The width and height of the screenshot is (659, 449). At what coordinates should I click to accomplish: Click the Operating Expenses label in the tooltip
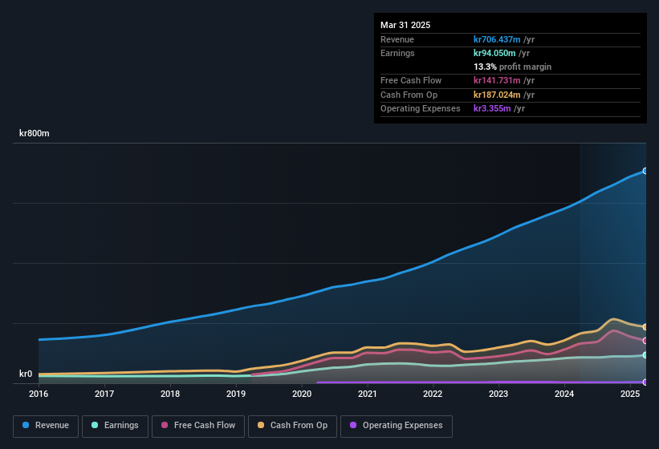[421, 108]
